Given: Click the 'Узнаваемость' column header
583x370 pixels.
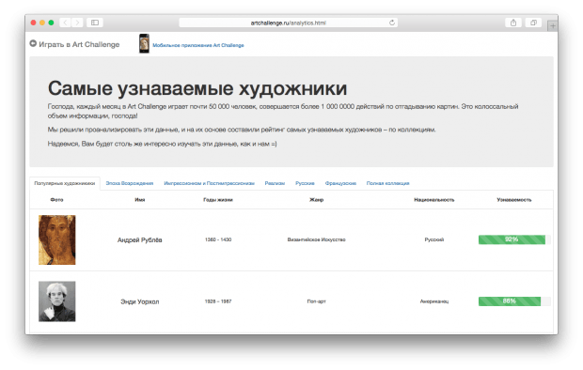Looking at the screenshot, I should pyautogui.click(x=514, y=200).
